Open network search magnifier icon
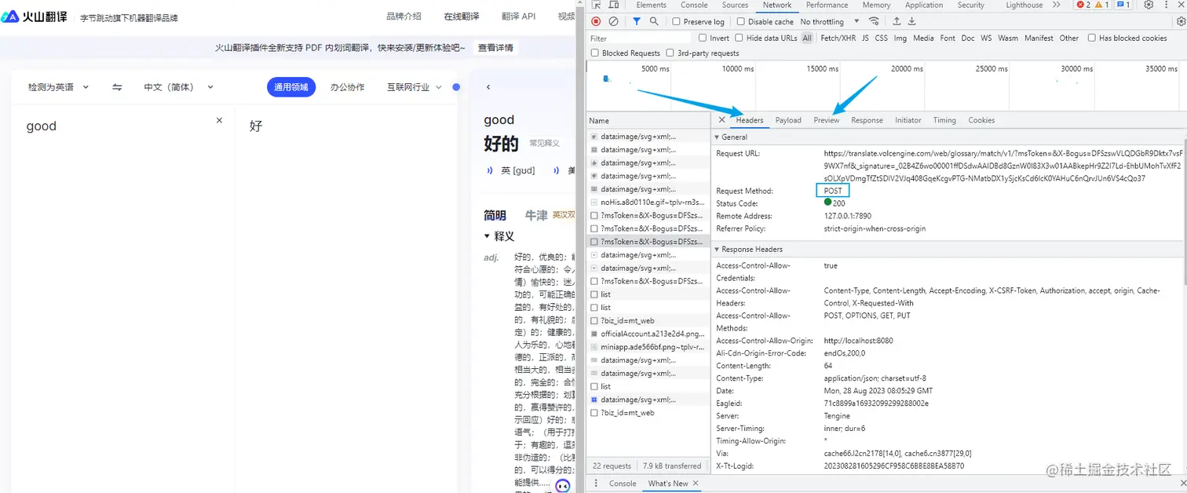 (654, 22)
